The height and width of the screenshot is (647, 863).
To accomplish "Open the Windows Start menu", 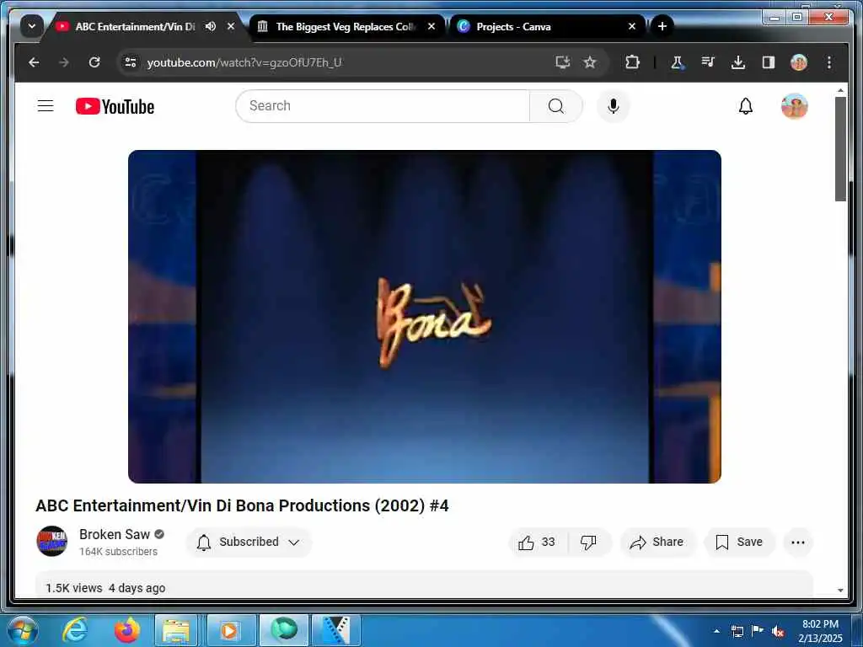I will point(22,630).
